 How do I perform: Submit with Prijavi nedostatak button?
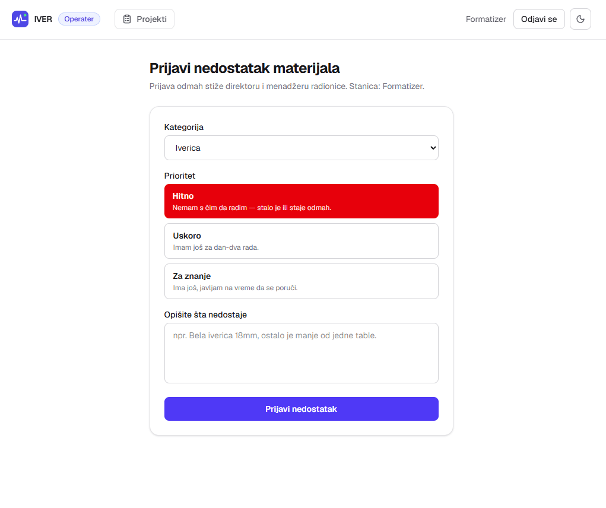301,409
